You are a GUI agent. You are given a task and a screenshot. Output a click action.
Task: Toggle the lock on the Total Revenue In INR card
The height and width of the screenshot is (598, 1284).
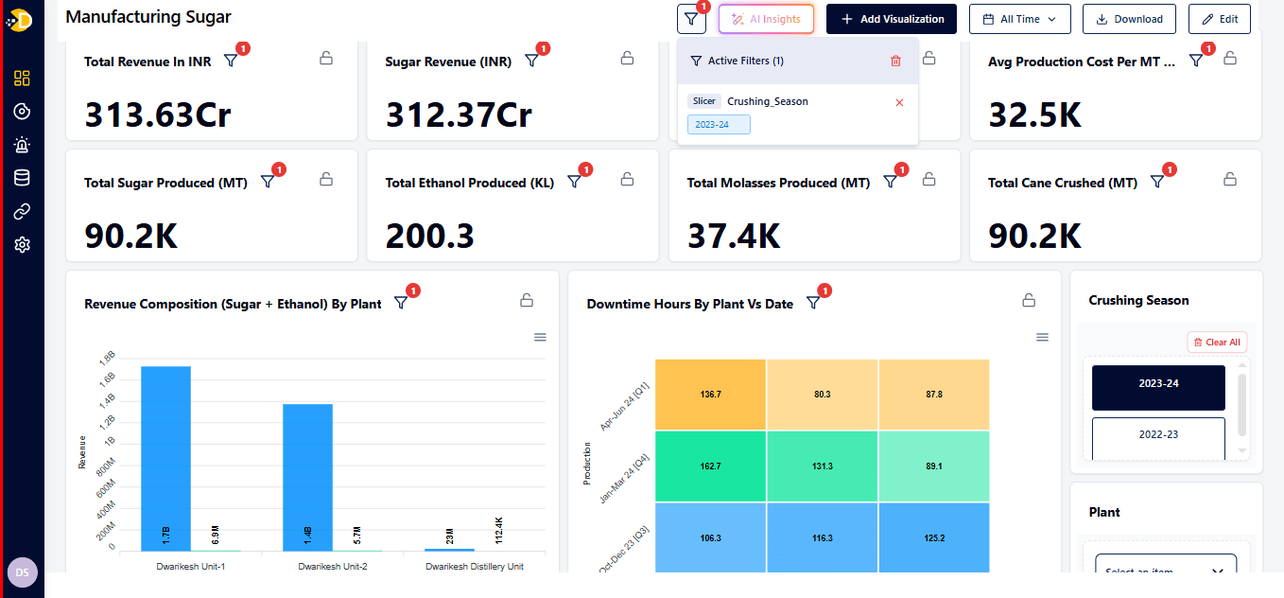326,59
